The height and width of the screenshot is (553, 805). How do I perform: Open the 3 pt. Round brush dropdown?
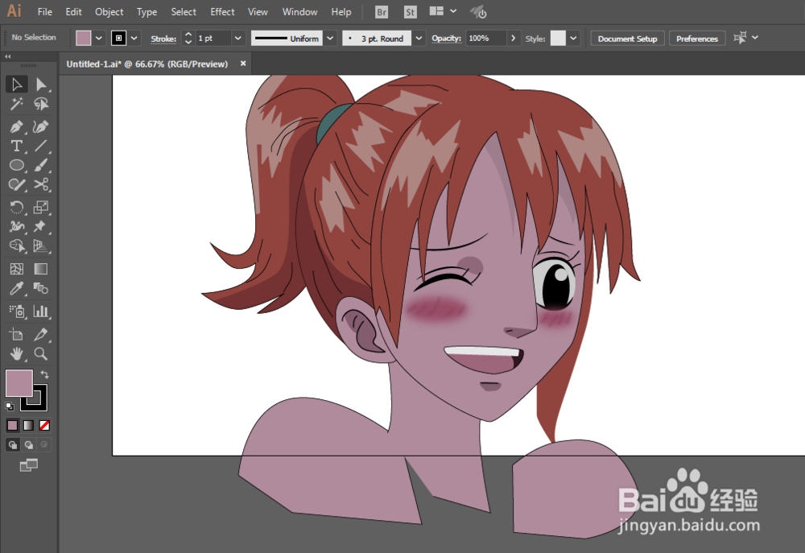click(419, 38)
